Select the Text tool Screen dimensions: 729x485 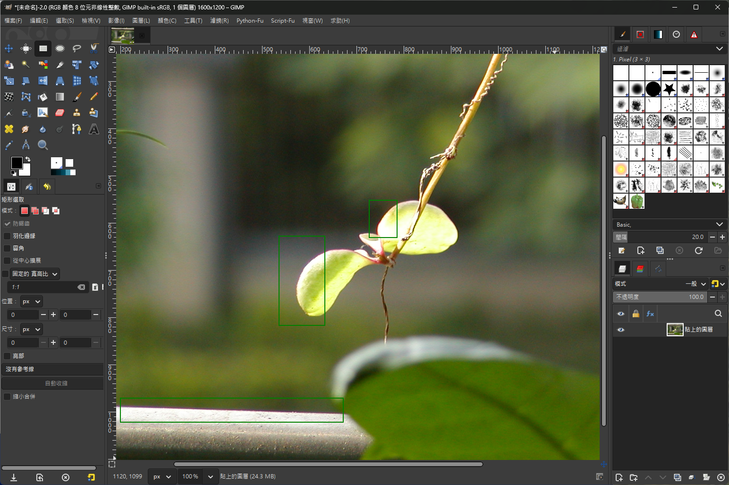click(x=94, y=128)
